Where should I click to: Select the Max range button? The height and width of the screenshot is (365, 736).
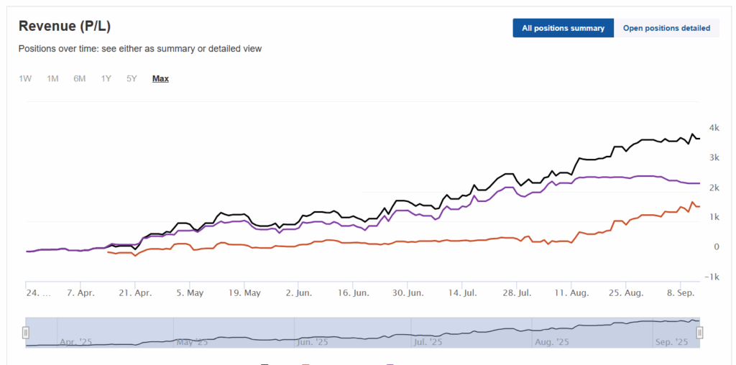160,78
